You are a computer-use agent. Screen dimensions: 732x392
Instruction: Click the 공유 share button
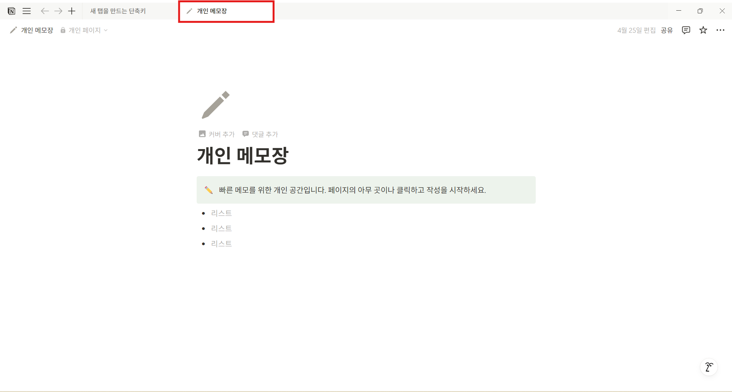pyautogui.click(x=667, y=30)
